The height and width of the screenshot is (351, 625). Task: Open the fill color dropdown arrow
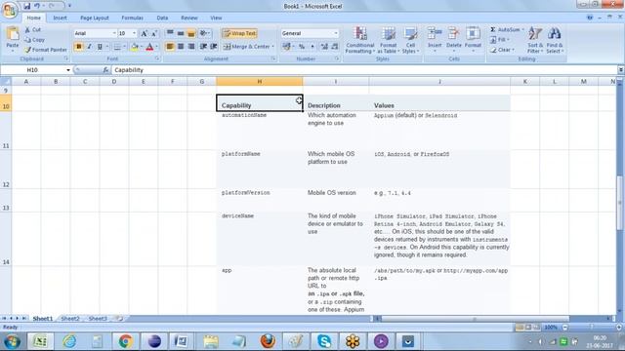point(141,47)
